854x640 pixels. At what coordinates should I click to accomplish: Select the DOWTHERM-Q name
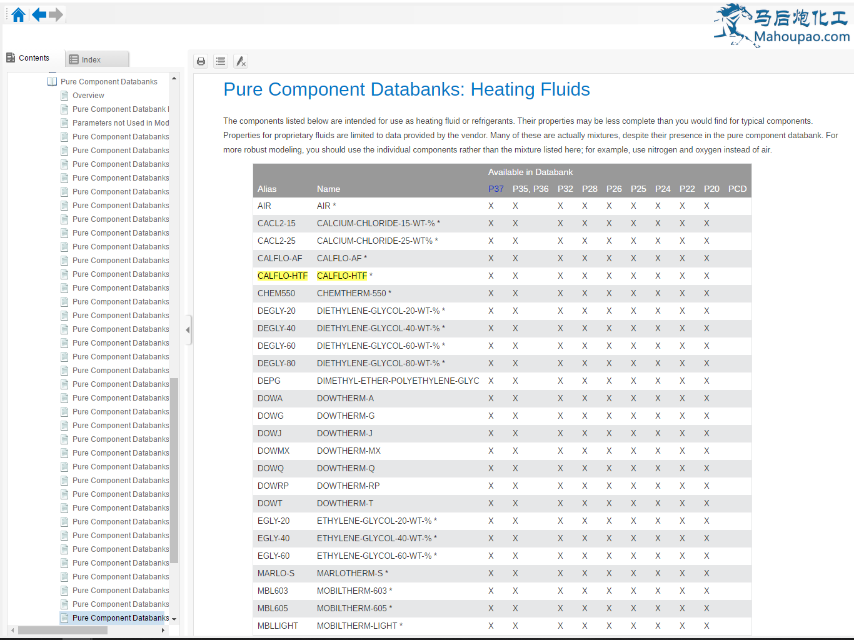346,468
